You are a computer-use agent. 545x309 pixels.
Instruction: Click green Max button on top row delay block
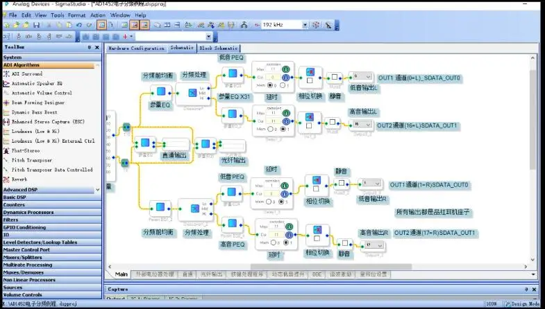tap(286, 69)
